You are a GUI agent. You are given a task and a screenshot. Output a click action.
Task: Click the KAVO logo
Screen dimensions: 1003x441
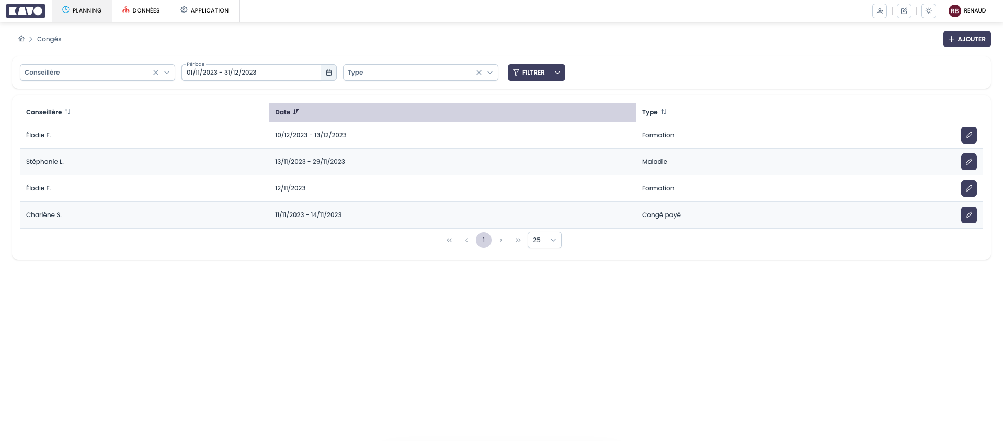pyautogui.click(x=26, y=10)
